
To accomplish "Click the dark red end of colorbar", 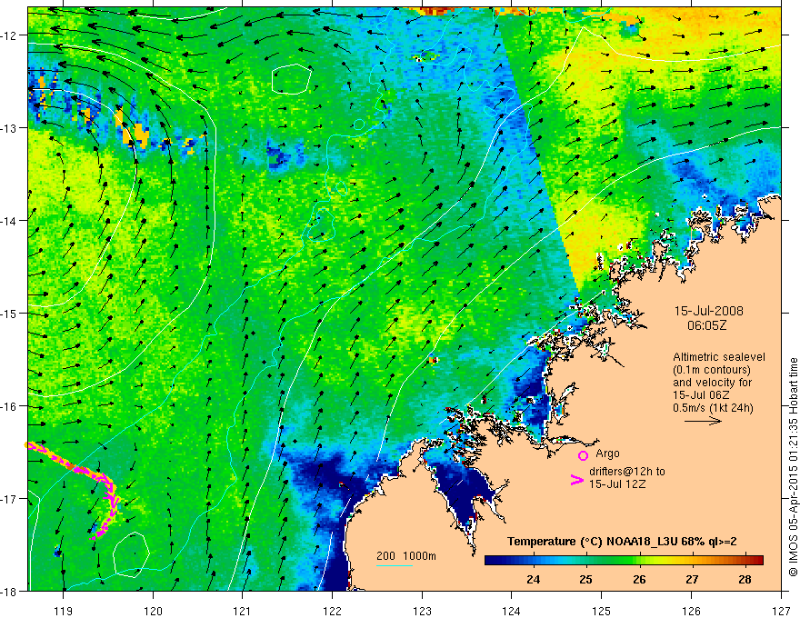I will [757, 560].
